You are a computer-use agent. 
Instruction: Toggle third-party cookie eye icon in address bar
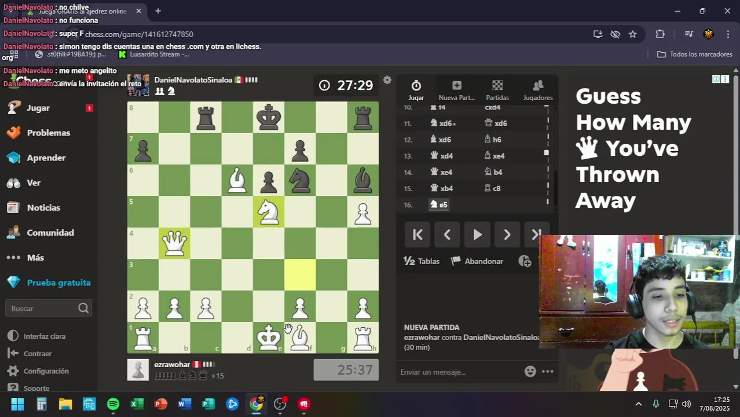(x=616, y=34)
